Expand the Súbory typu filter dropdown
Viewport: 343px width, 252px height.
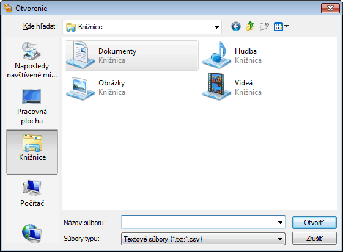pyautogui.click(x=280, y=239)
